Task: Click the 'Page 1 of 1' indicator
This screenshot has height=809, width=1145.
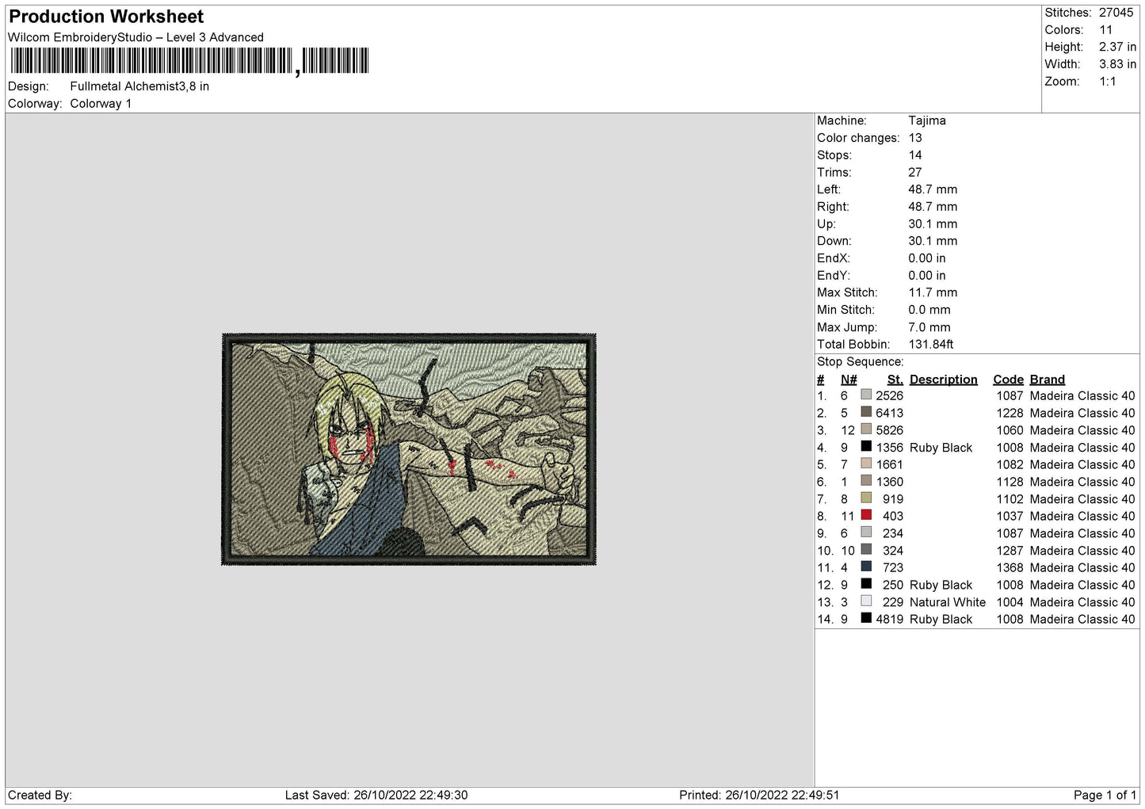Action: point(1105,795)
